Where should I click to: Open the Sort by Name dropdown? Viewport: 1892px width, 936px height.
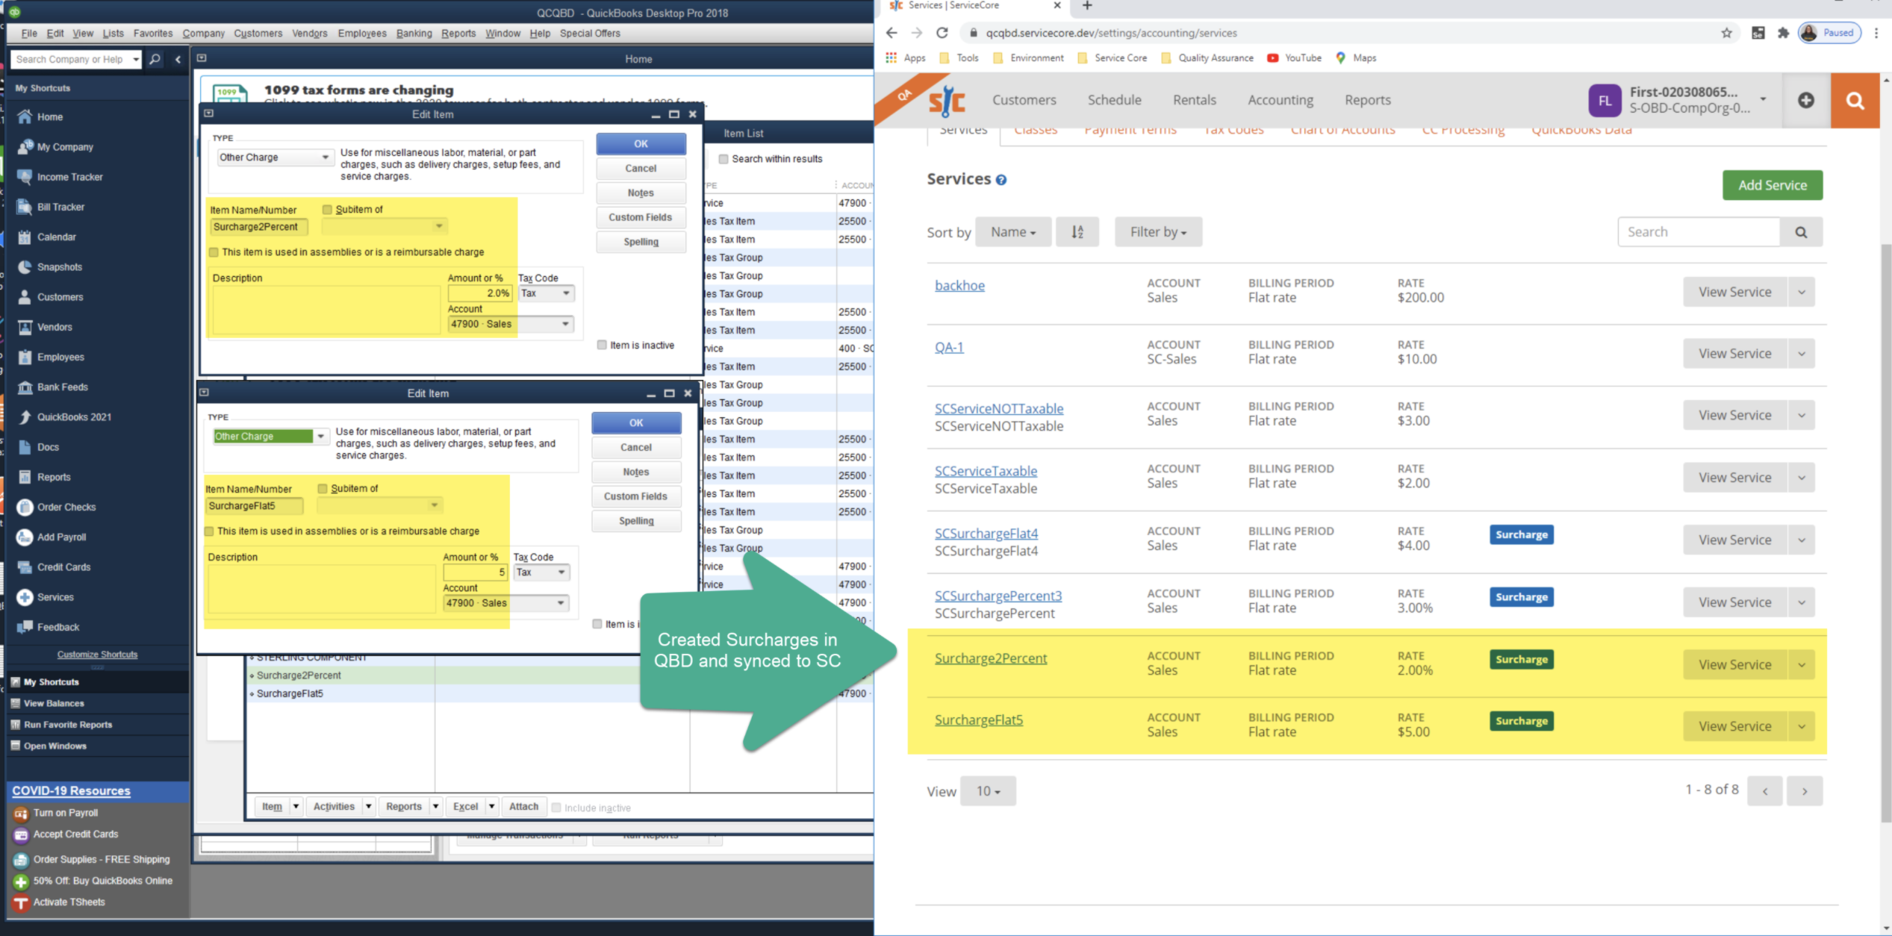[x=1013, y=232]
